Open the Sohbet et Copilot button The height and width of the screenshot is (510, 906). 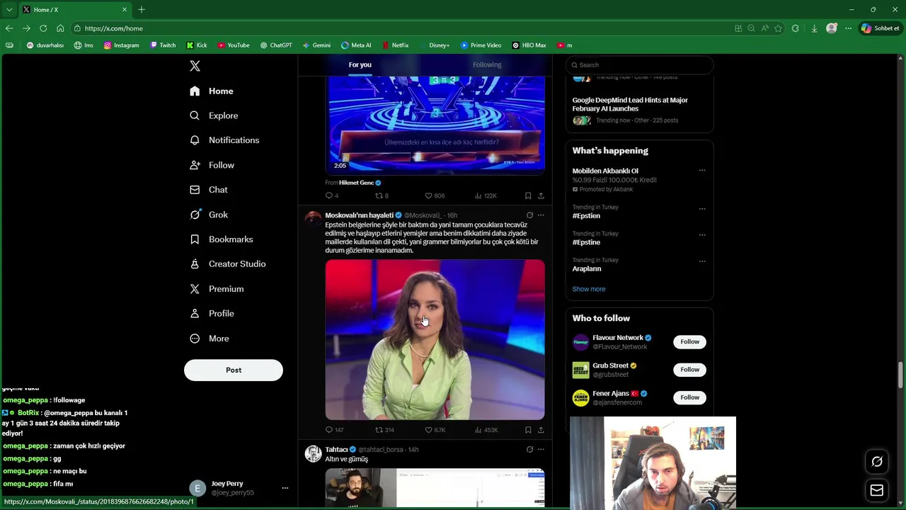pos(880,28)
